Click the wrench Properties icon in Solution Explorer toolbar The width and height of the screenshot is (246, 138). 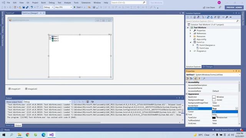(x=227, y=17)
